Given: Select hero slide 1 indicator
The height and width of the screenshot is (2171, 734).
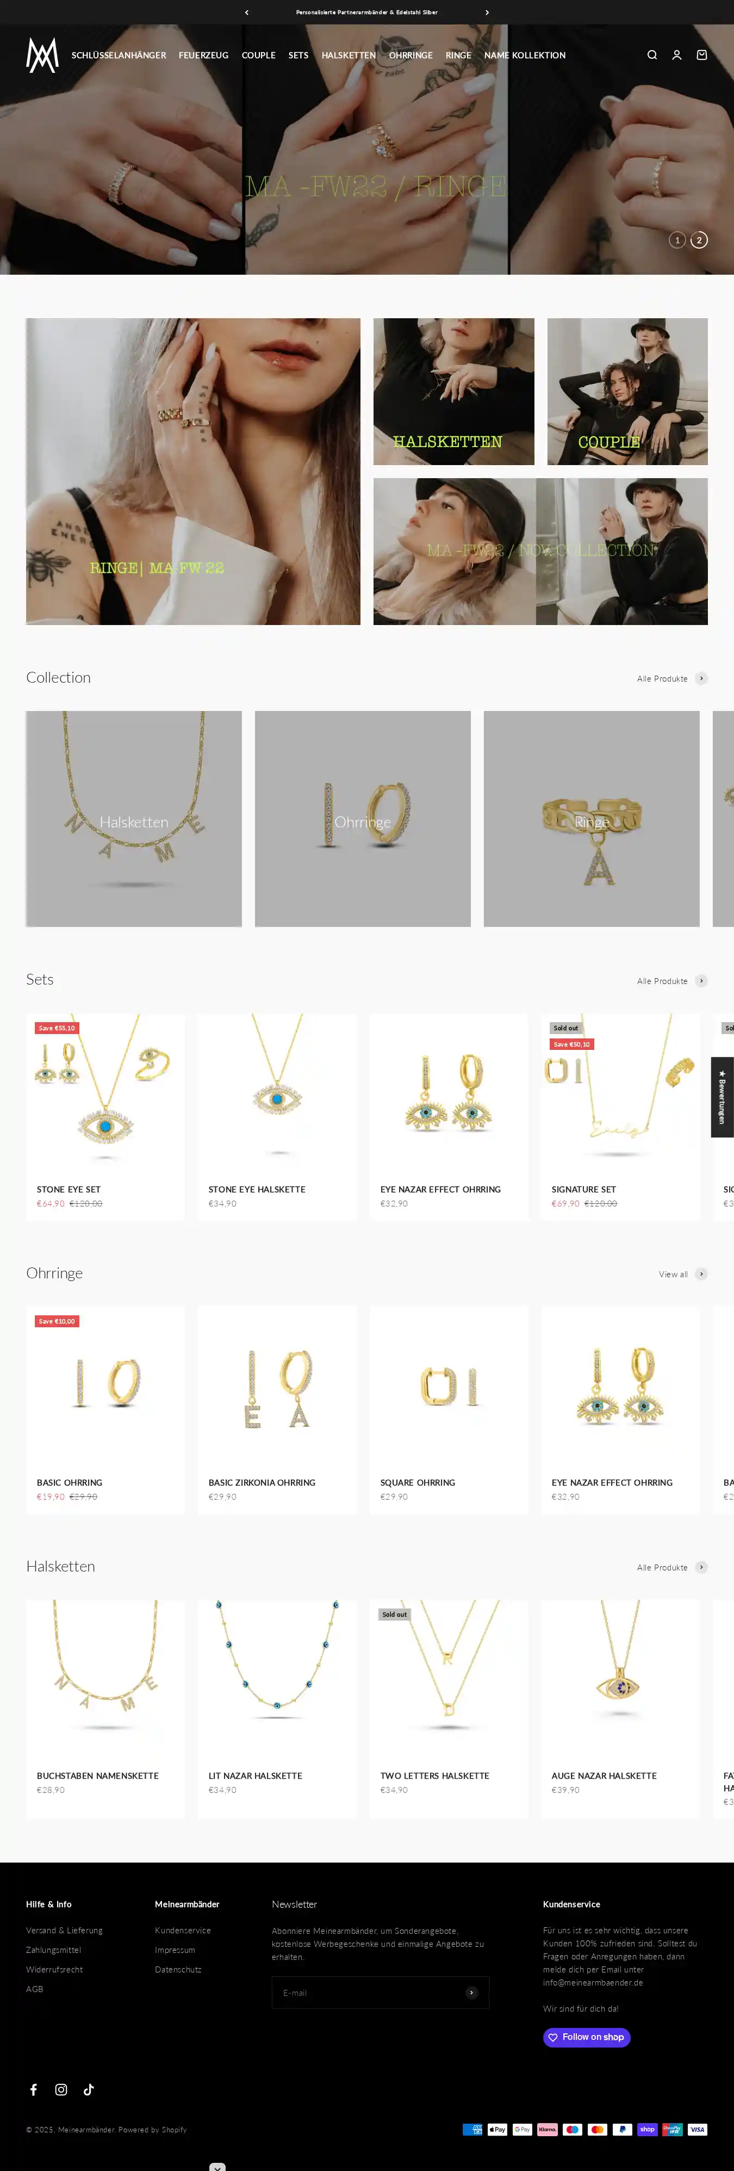Looking at the screenshot, I should coord(677,240).
